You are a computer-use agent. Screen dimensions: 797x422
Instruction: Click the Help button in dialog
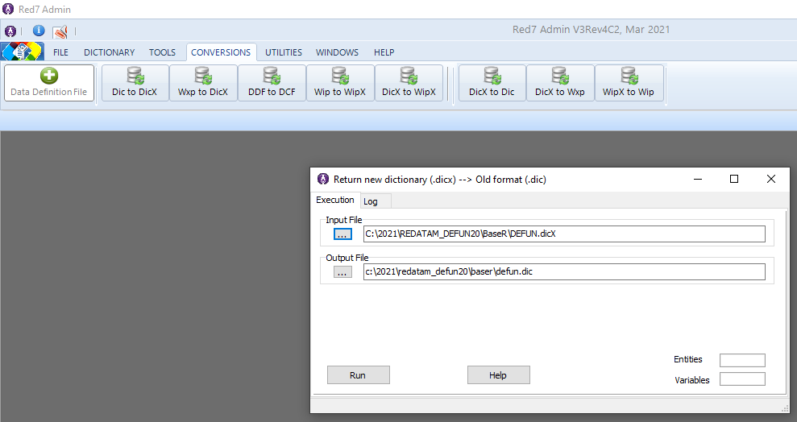pyautogui.click(x=499, y=375)
